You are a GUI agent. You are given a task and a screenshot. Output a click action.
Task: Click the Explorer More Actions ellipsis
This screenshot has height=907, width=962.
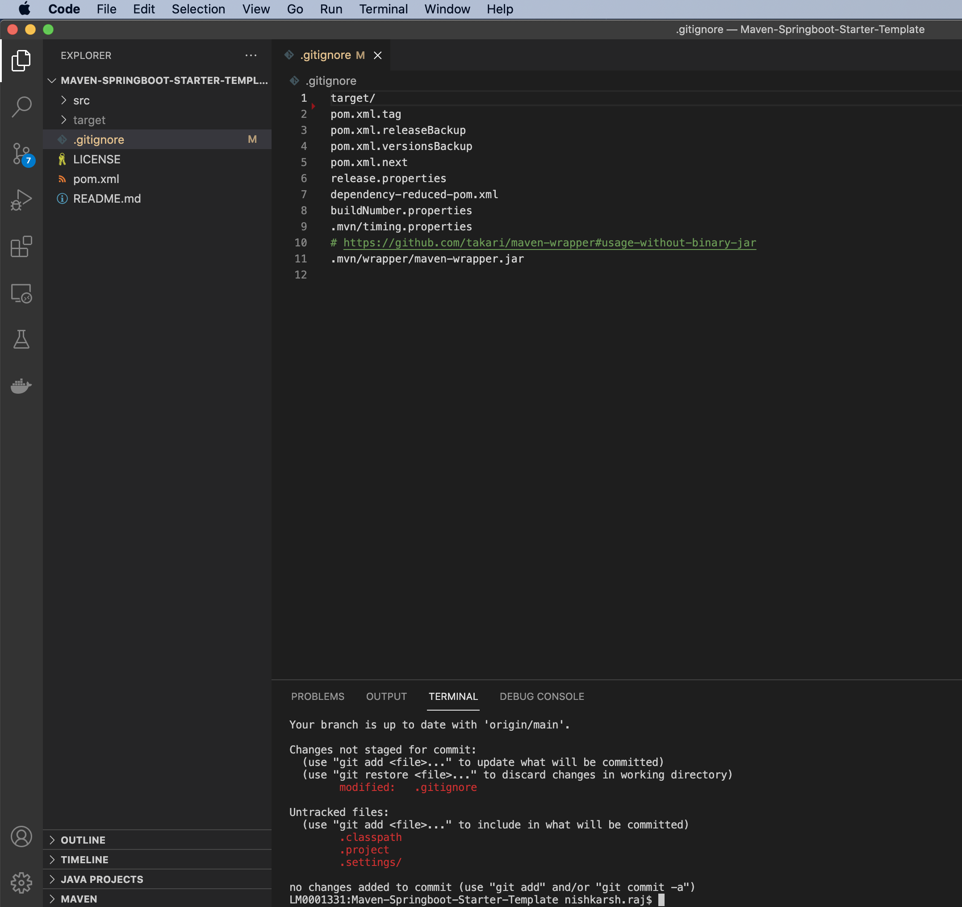251,55
